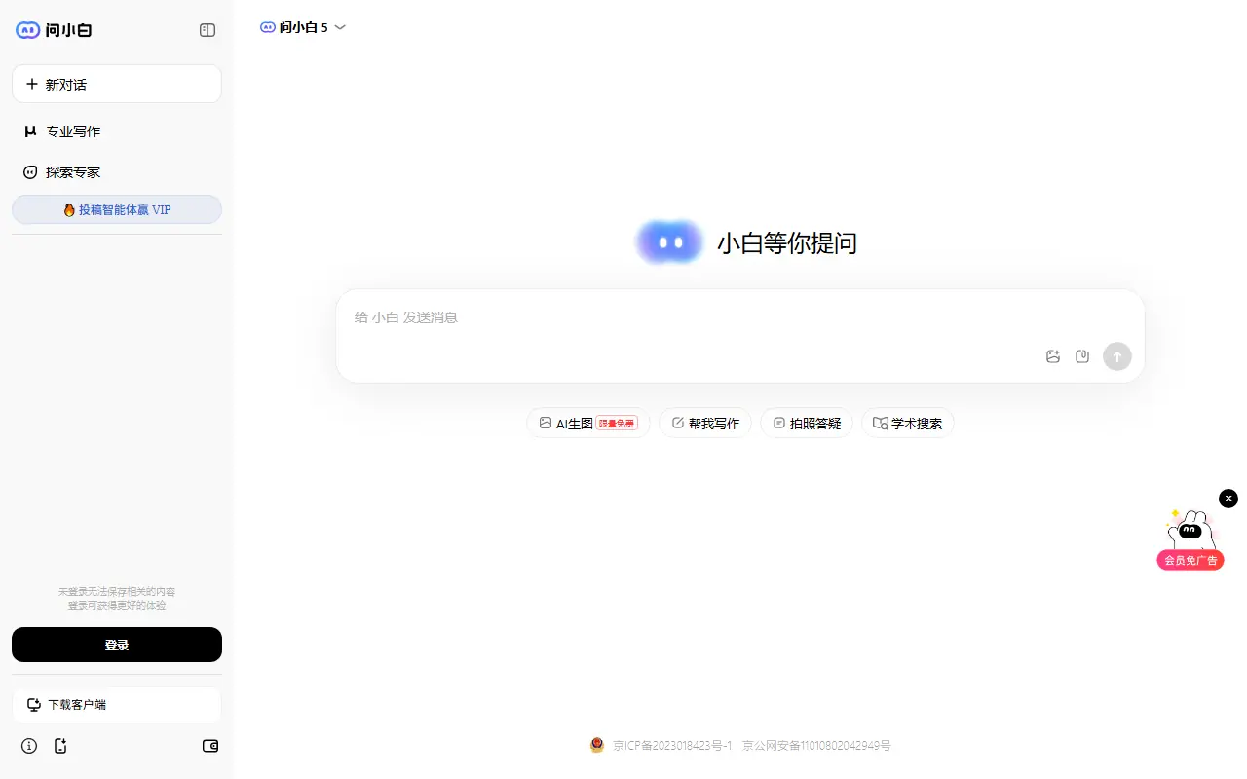
Task: Select the 学术搜索 shortcut
Action: click(907, 423)
